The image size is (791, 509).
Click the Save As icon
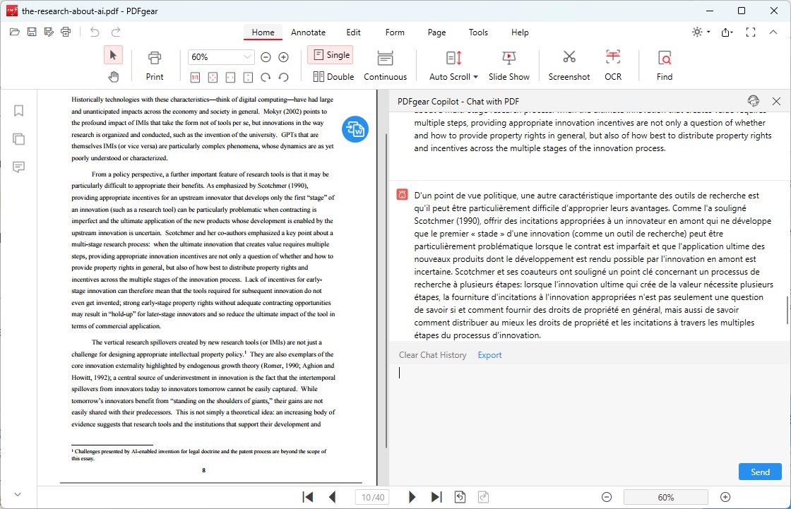[x=49, y=32]
